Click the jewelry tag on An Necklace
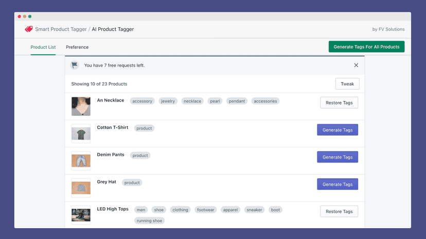This screenshot has width=426, height=239. click(168, 101)
